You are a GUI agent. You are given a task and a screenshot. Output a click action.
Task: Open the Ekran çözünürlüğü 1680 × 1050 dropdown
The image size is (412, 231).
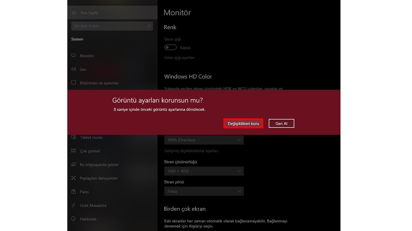click(204, 171)
